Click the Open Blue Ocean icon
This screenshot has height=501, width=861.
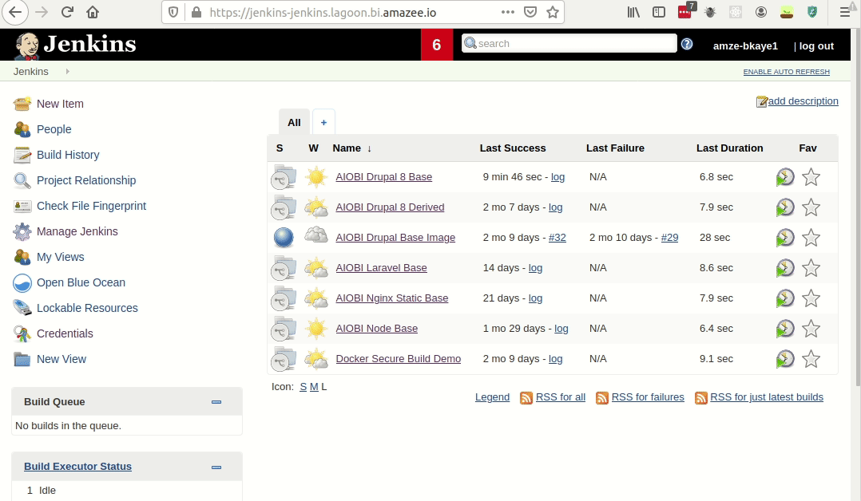22,282
